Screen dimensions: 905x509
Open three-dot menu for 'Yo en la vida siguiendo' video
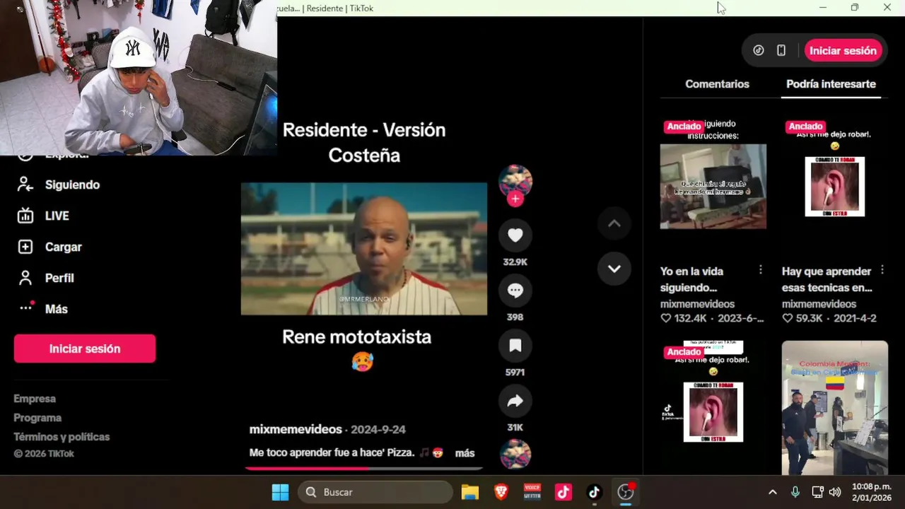(x=761, y=270)
